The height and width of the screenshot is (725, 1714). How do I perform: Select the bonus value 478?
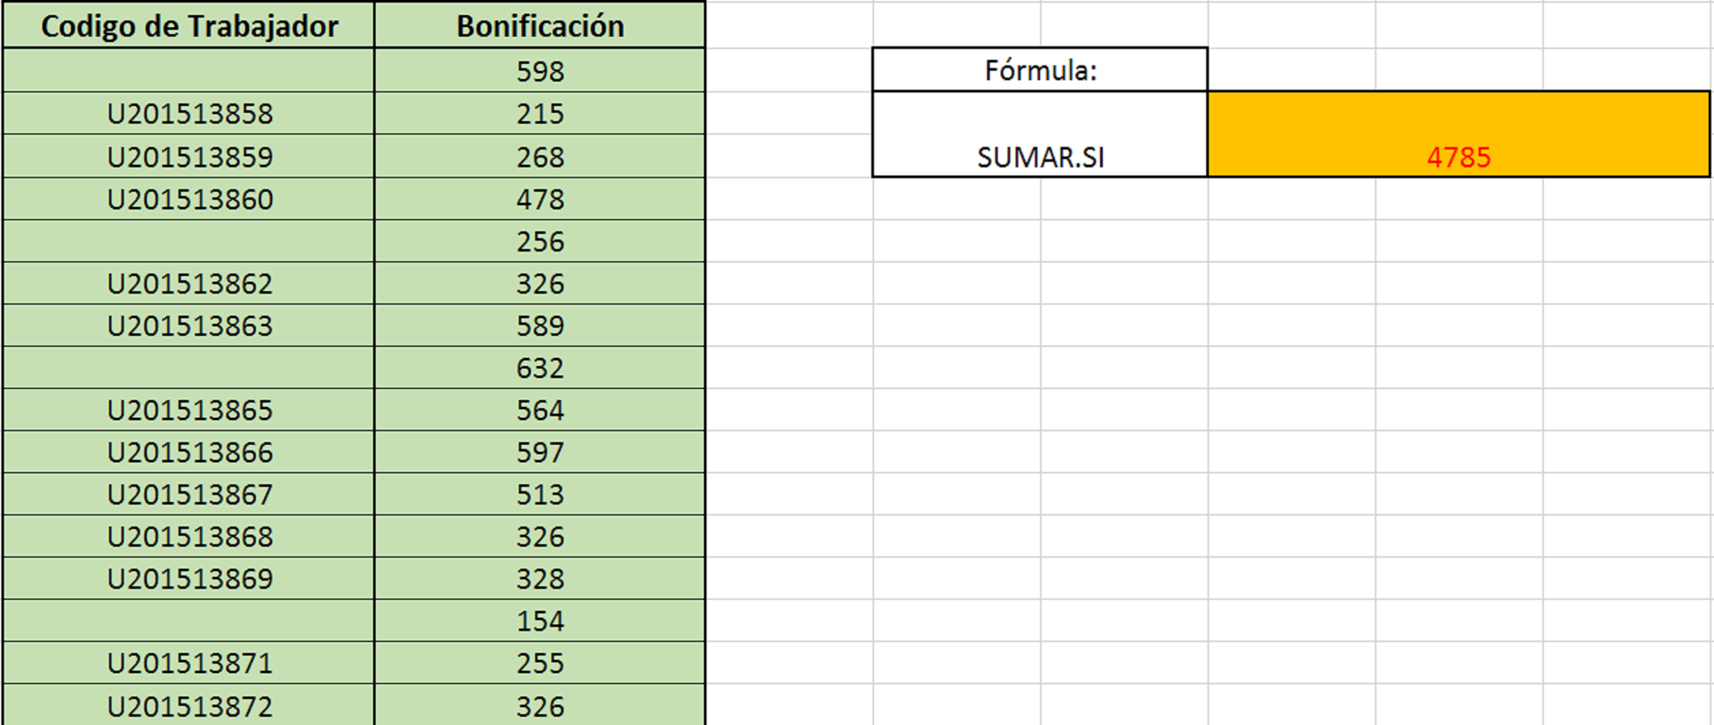coord(540,199)
